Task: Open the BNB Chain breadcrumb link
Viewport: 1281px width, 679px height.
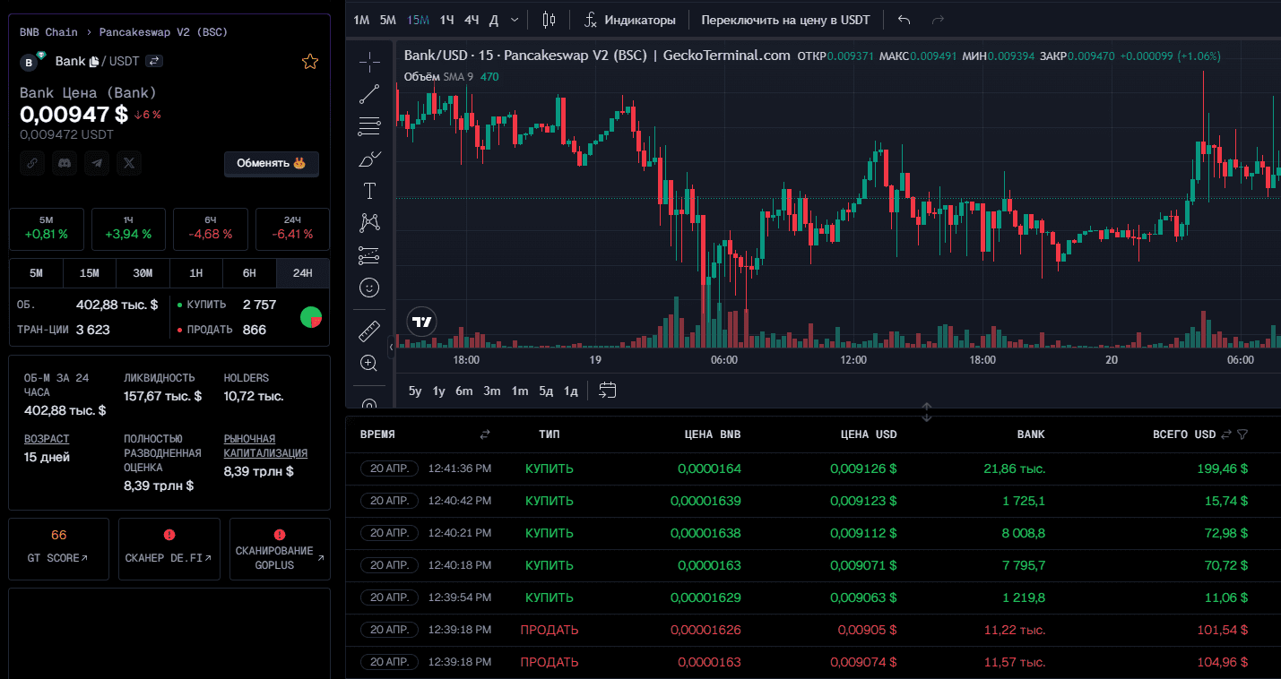Action: (x=48, y=32)
